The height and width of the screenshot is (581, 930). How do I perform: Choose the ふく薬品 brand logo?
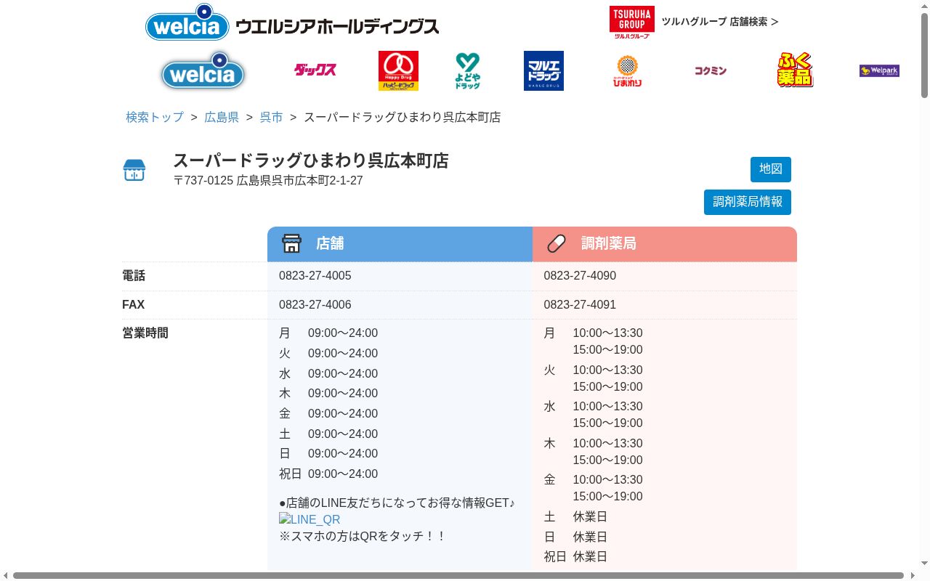coord(795,70)
